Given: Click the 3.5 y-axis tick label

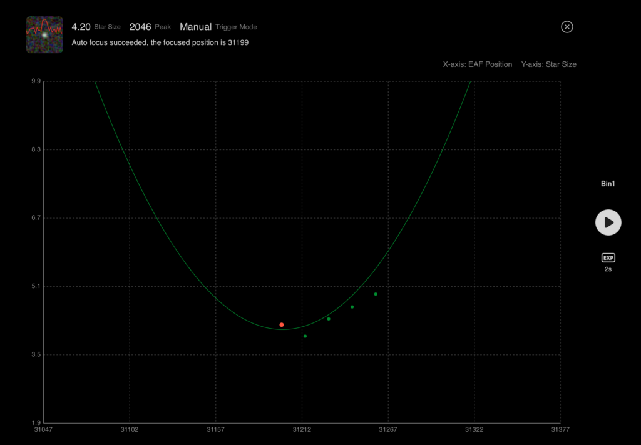Looking at the screenshot, I should point(36,354).
